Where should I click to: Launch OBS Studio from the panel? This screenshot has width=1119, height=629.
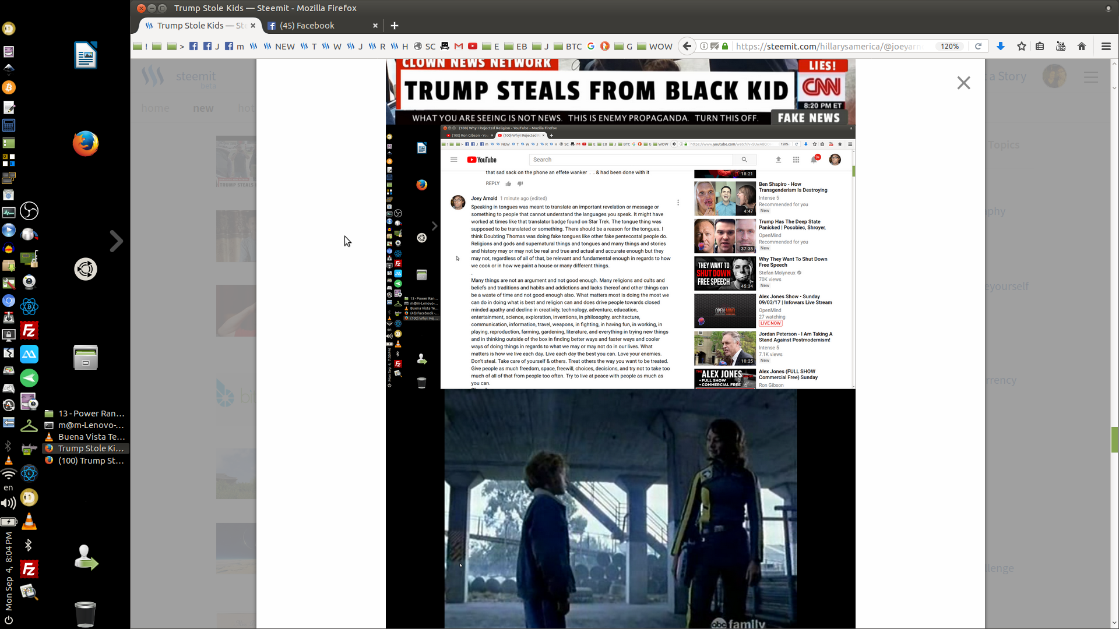(x=29, y=211)
